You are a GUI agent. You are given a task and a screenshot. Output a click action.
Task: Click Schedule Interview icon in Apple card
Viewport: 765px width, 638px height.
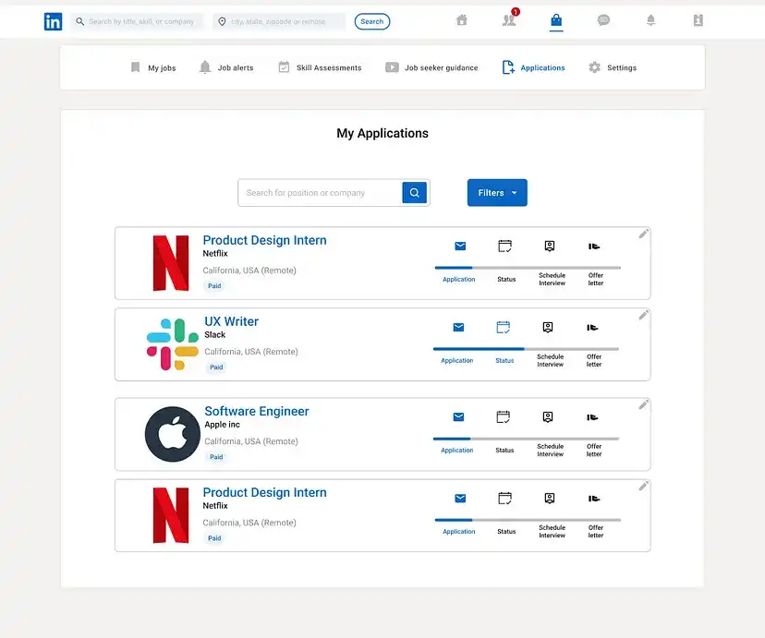coord(548,416)
